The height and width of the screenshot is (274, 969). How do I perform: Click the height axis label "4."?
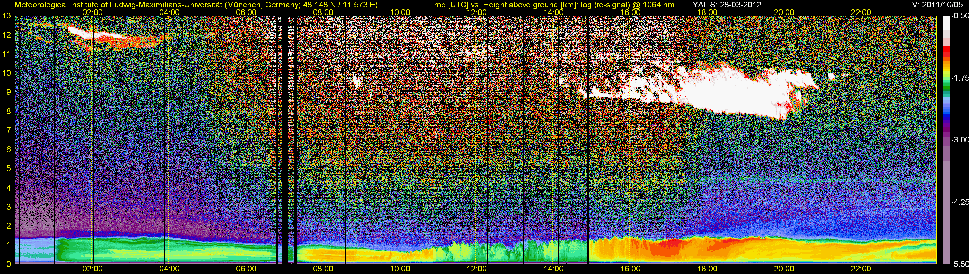click(x=9, y=188)
